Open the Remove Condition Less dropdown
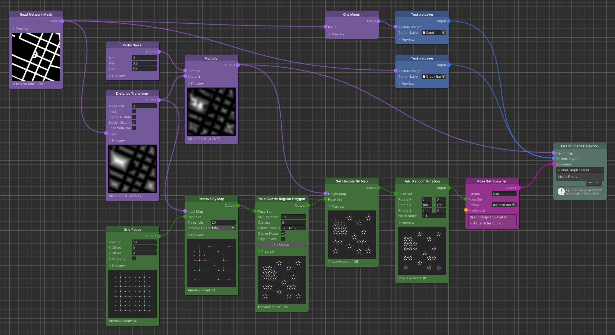This screenshot has width=615, height=335. pyautogui.click(x=223, y=228)
